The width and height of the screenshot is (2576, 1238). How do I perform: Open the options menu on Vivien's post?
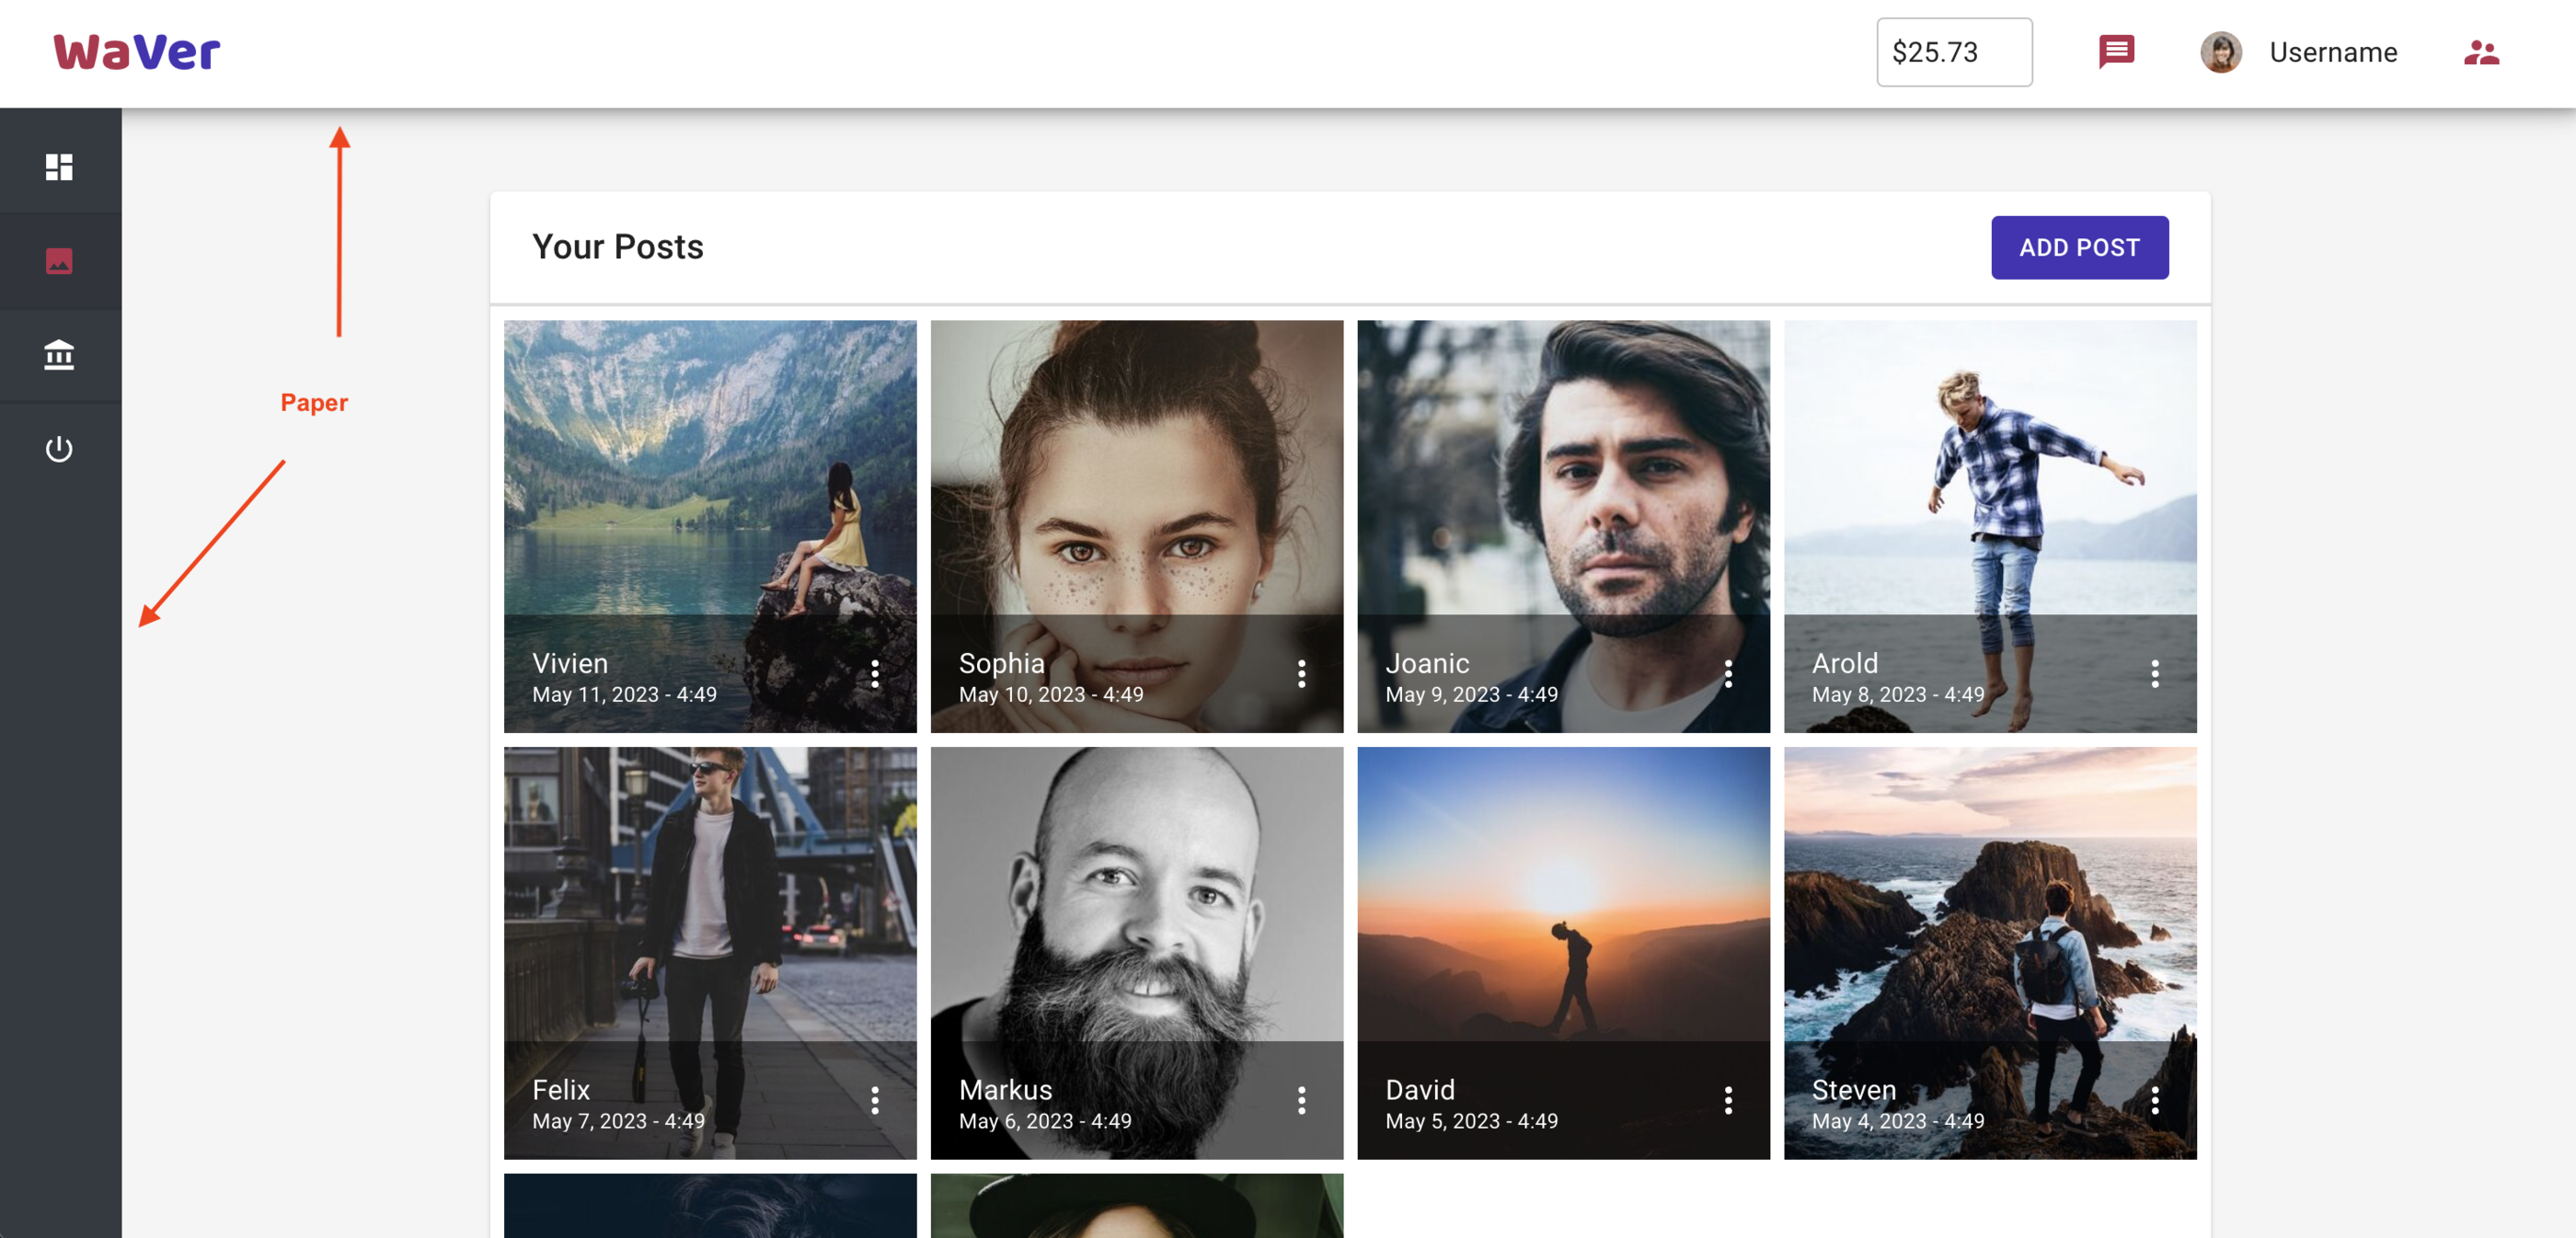pos(874,674)
